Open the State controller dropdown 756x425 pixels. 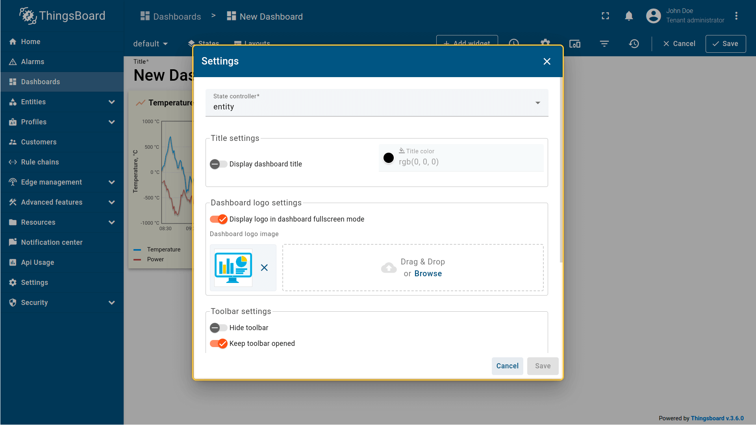pos(376,103)
